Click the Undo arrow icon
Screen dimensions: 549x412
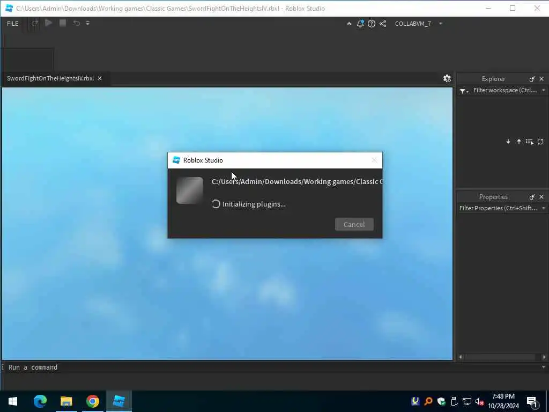pyautogui.click(x=76, y=24)
